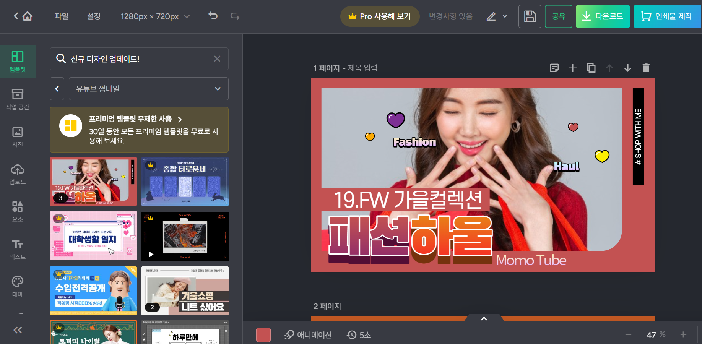Select the 겨울쇼핑 니트 샀어요 template thumbnail
Image resolution: width=702 pixels, height=344 pixels.
185,291
